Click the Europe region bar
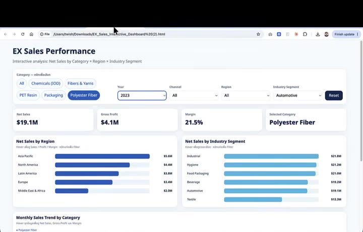 point(84,182)
